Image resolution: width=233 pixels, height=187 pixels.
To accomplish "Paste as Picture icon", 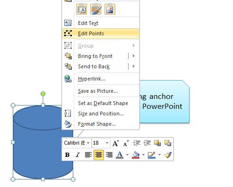I will [110, 9].
